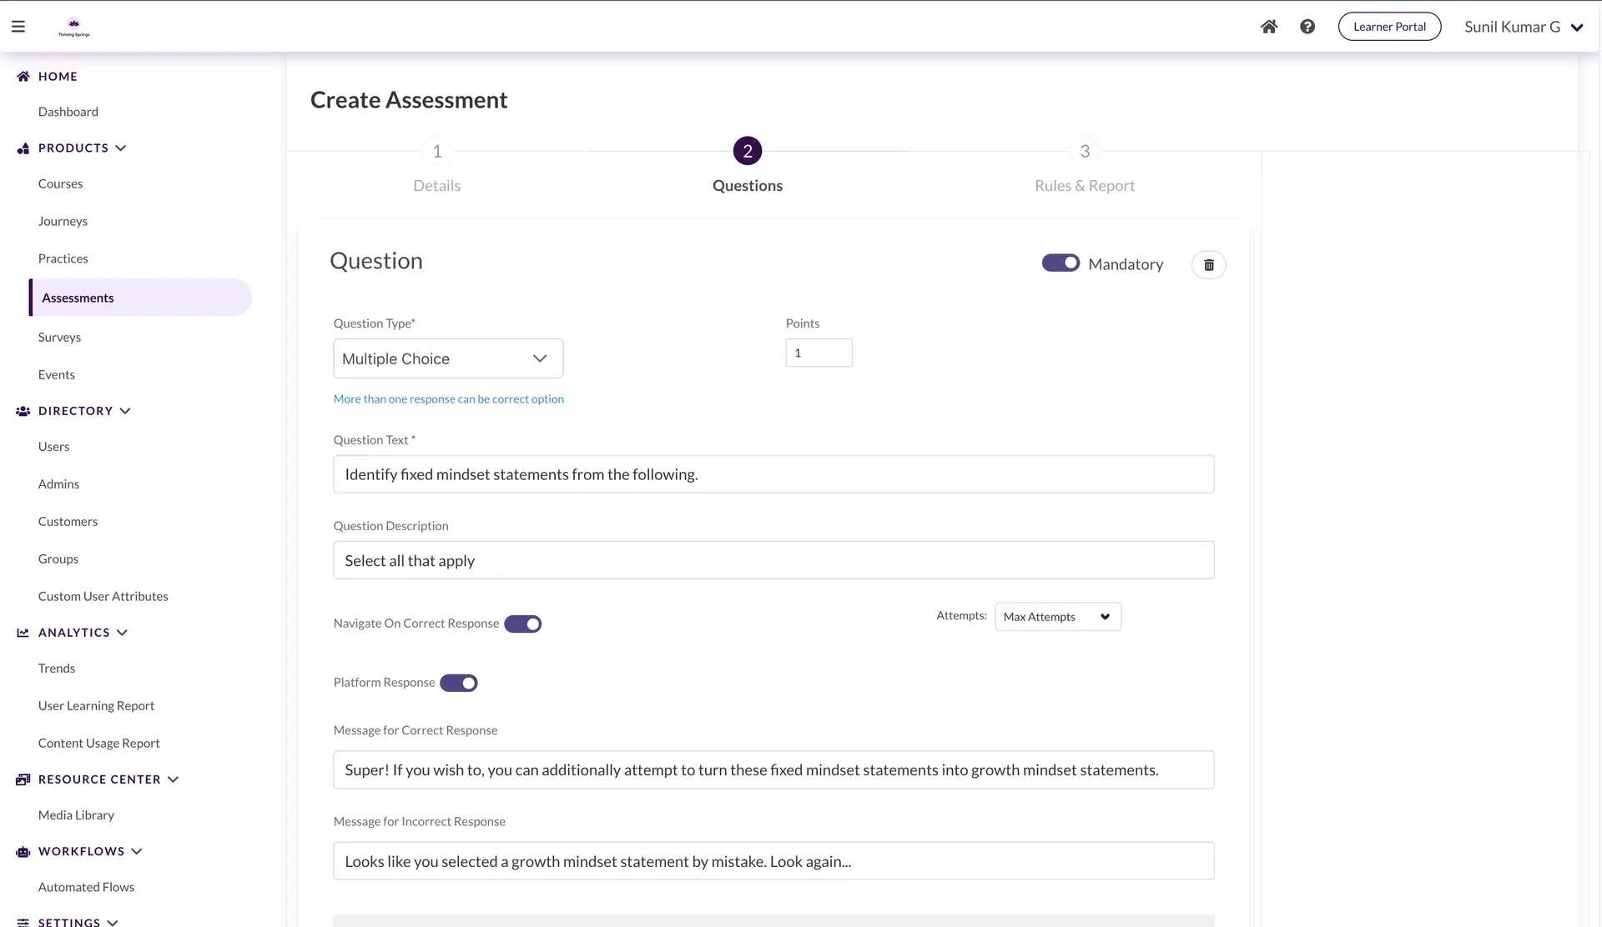Screen dimensions: 1602x927
Task: Delete question using trash icon
Action: (1208, 265)
